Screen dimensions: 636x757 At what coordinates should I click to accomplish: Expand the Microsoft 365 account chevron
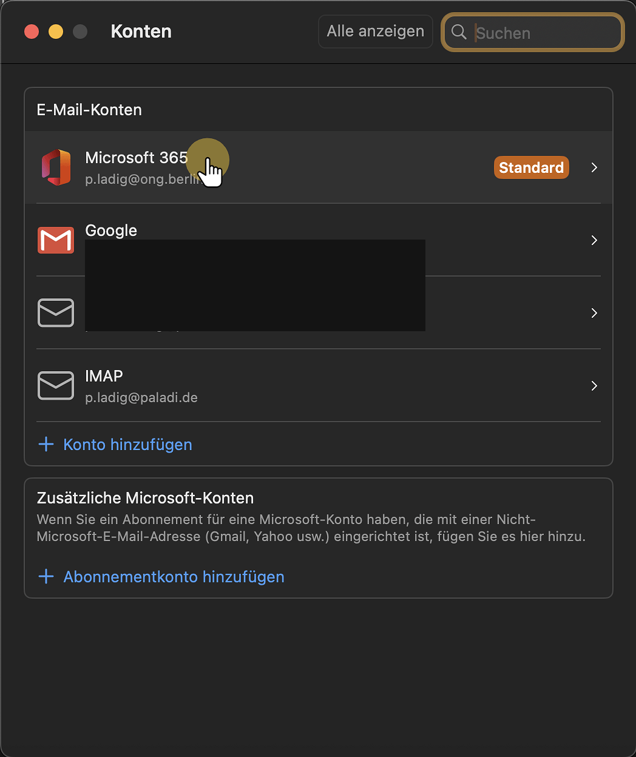click(x=594, y=167)
